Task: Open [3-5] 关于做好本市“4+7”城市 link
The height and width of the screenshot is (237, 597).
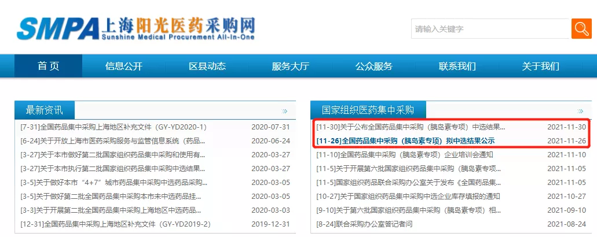Action: [114, 182]
